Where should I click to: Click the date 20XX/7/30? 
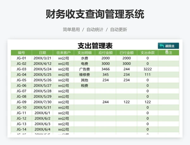(x=42, y=102)
